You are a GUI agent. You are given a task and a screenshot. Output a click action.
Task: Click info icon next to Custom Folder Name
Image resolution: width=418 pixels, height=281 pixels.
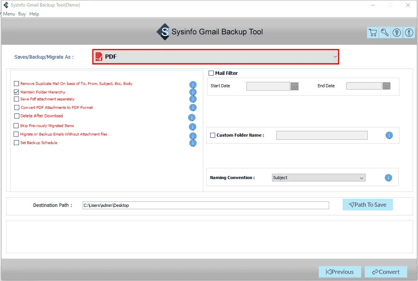click(389, 135)
